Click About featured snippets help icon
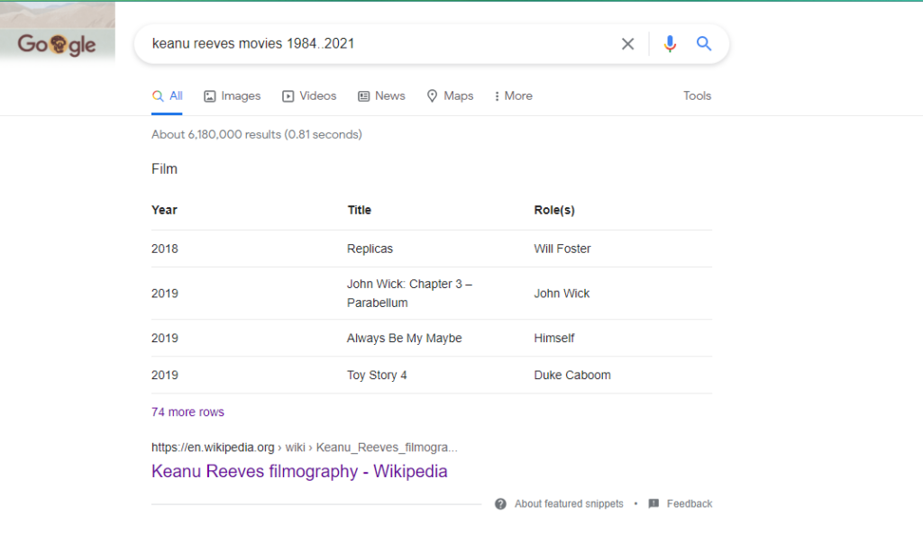 [x=500, y=504]
